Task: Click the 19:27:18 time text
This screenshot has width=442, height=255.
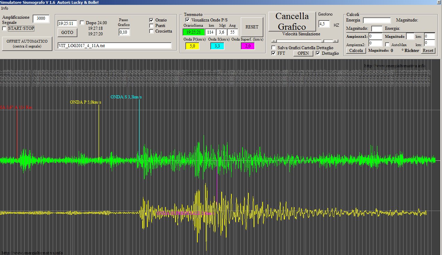Action: pos(95,28)
